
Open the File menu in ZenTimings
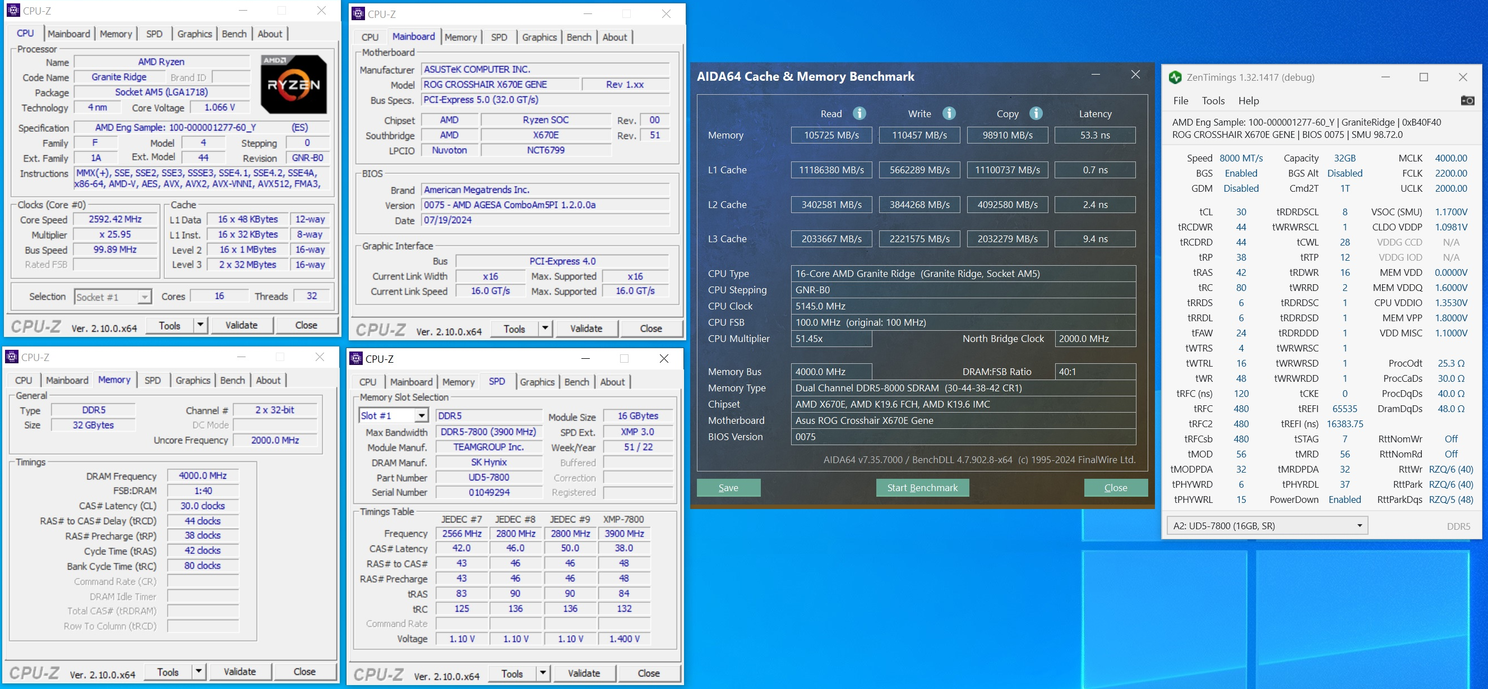pos(1181,100)
